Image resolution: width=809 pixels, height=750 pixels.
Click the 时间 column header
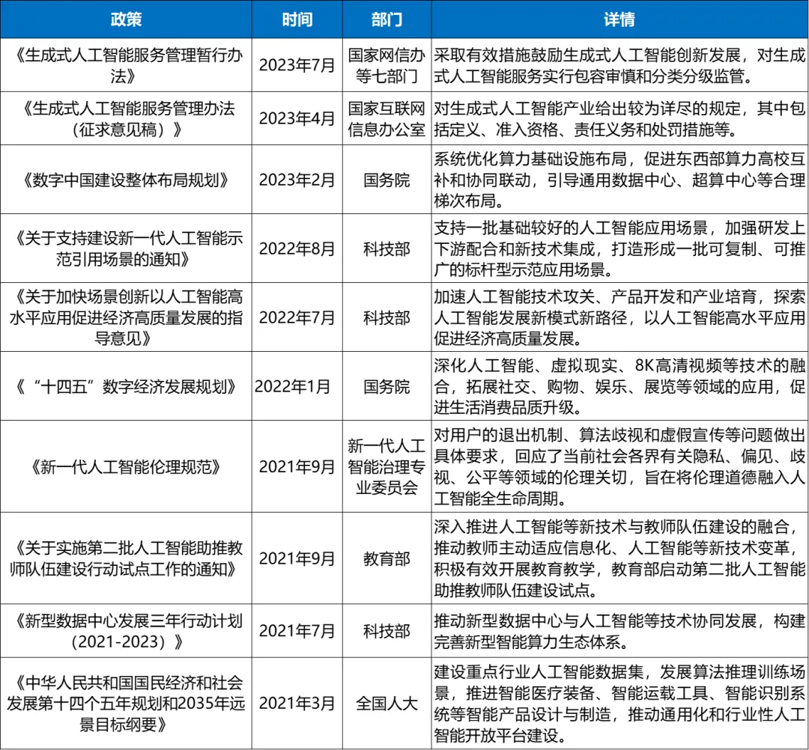[297, 19]
